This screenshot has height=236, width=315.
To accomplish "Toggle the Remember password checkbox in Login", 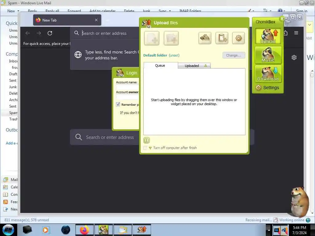I will tap(118, 104).
